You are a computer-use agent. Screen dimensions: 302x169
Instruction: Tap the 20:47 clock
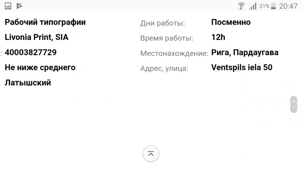(x=288, y=6)
